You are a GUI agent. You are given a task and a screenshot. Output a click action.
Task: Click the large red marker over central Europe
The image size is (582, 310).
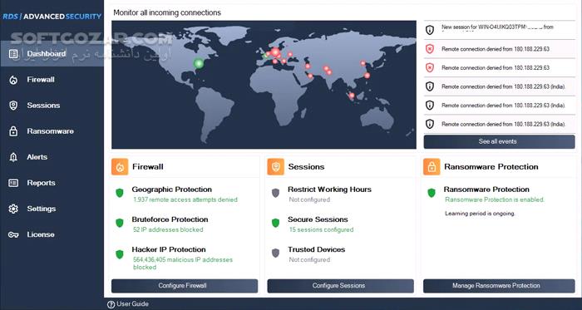coord(275,52)
